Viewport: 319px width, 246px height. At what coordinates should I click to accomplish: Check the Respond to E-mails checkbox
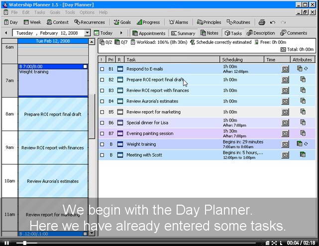102,69
